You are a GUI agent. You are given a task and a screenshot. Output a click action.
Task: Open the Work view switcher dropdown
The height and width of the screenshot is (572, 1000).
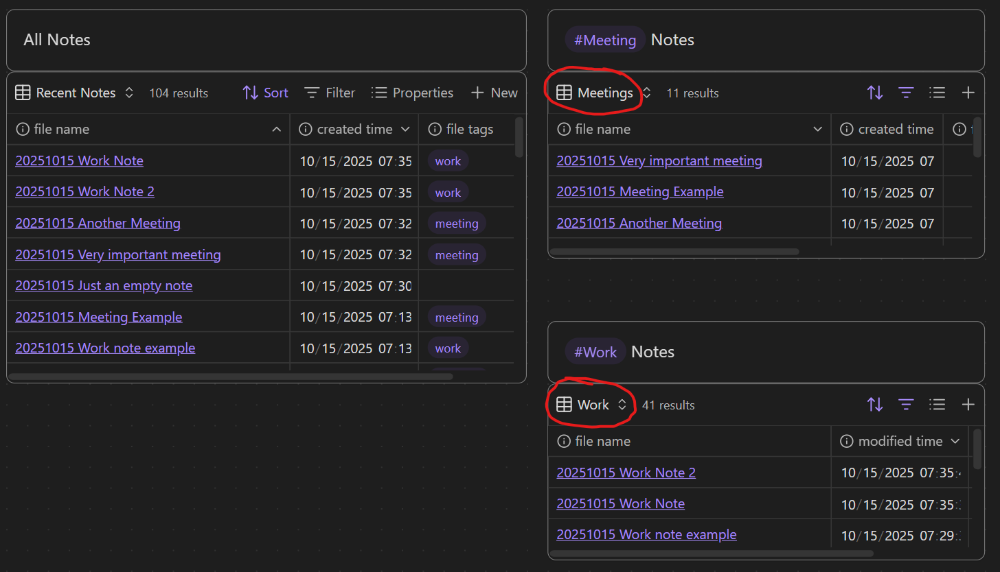click(593, 405)
